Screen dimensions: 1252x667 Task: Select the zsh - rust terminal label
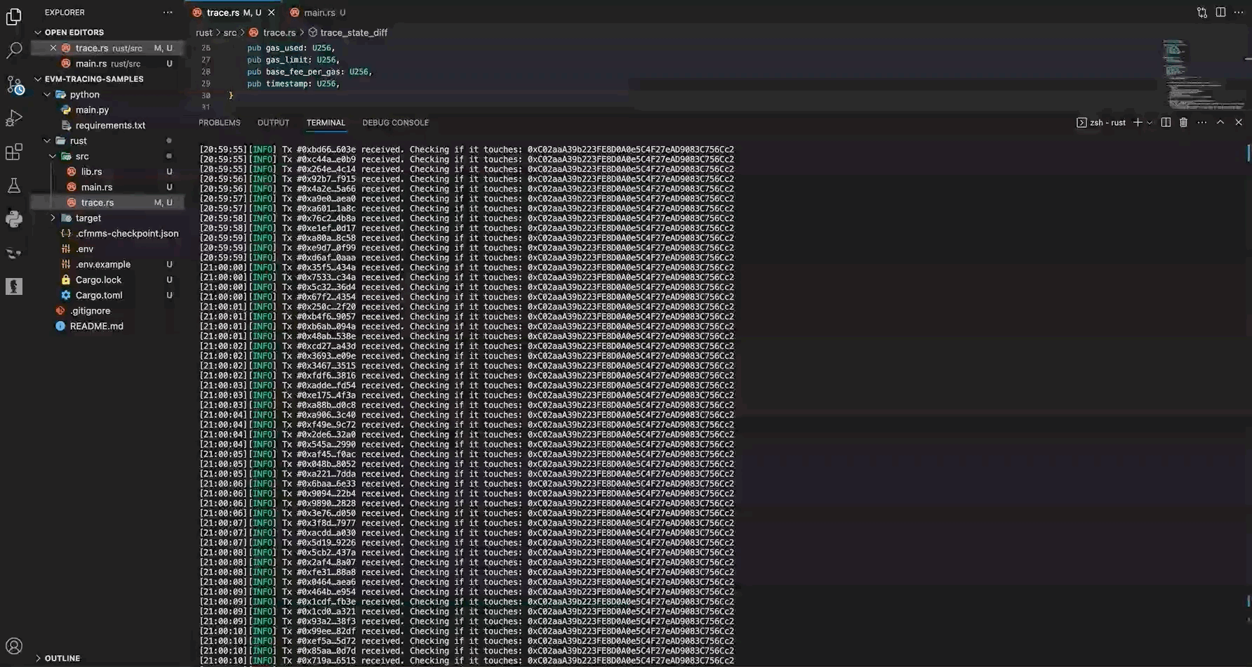[x=1101, y=123]
